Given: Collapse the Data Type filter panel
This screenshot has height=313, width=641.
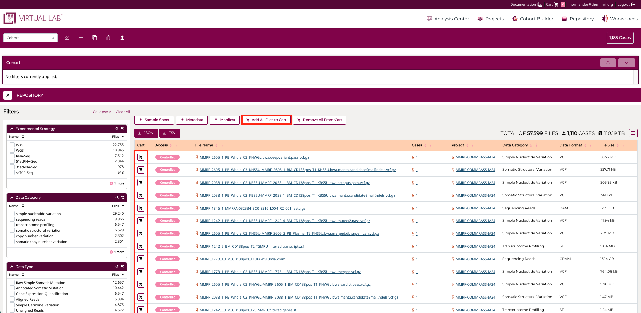Looking at the screenshot, I should point(12,267).
